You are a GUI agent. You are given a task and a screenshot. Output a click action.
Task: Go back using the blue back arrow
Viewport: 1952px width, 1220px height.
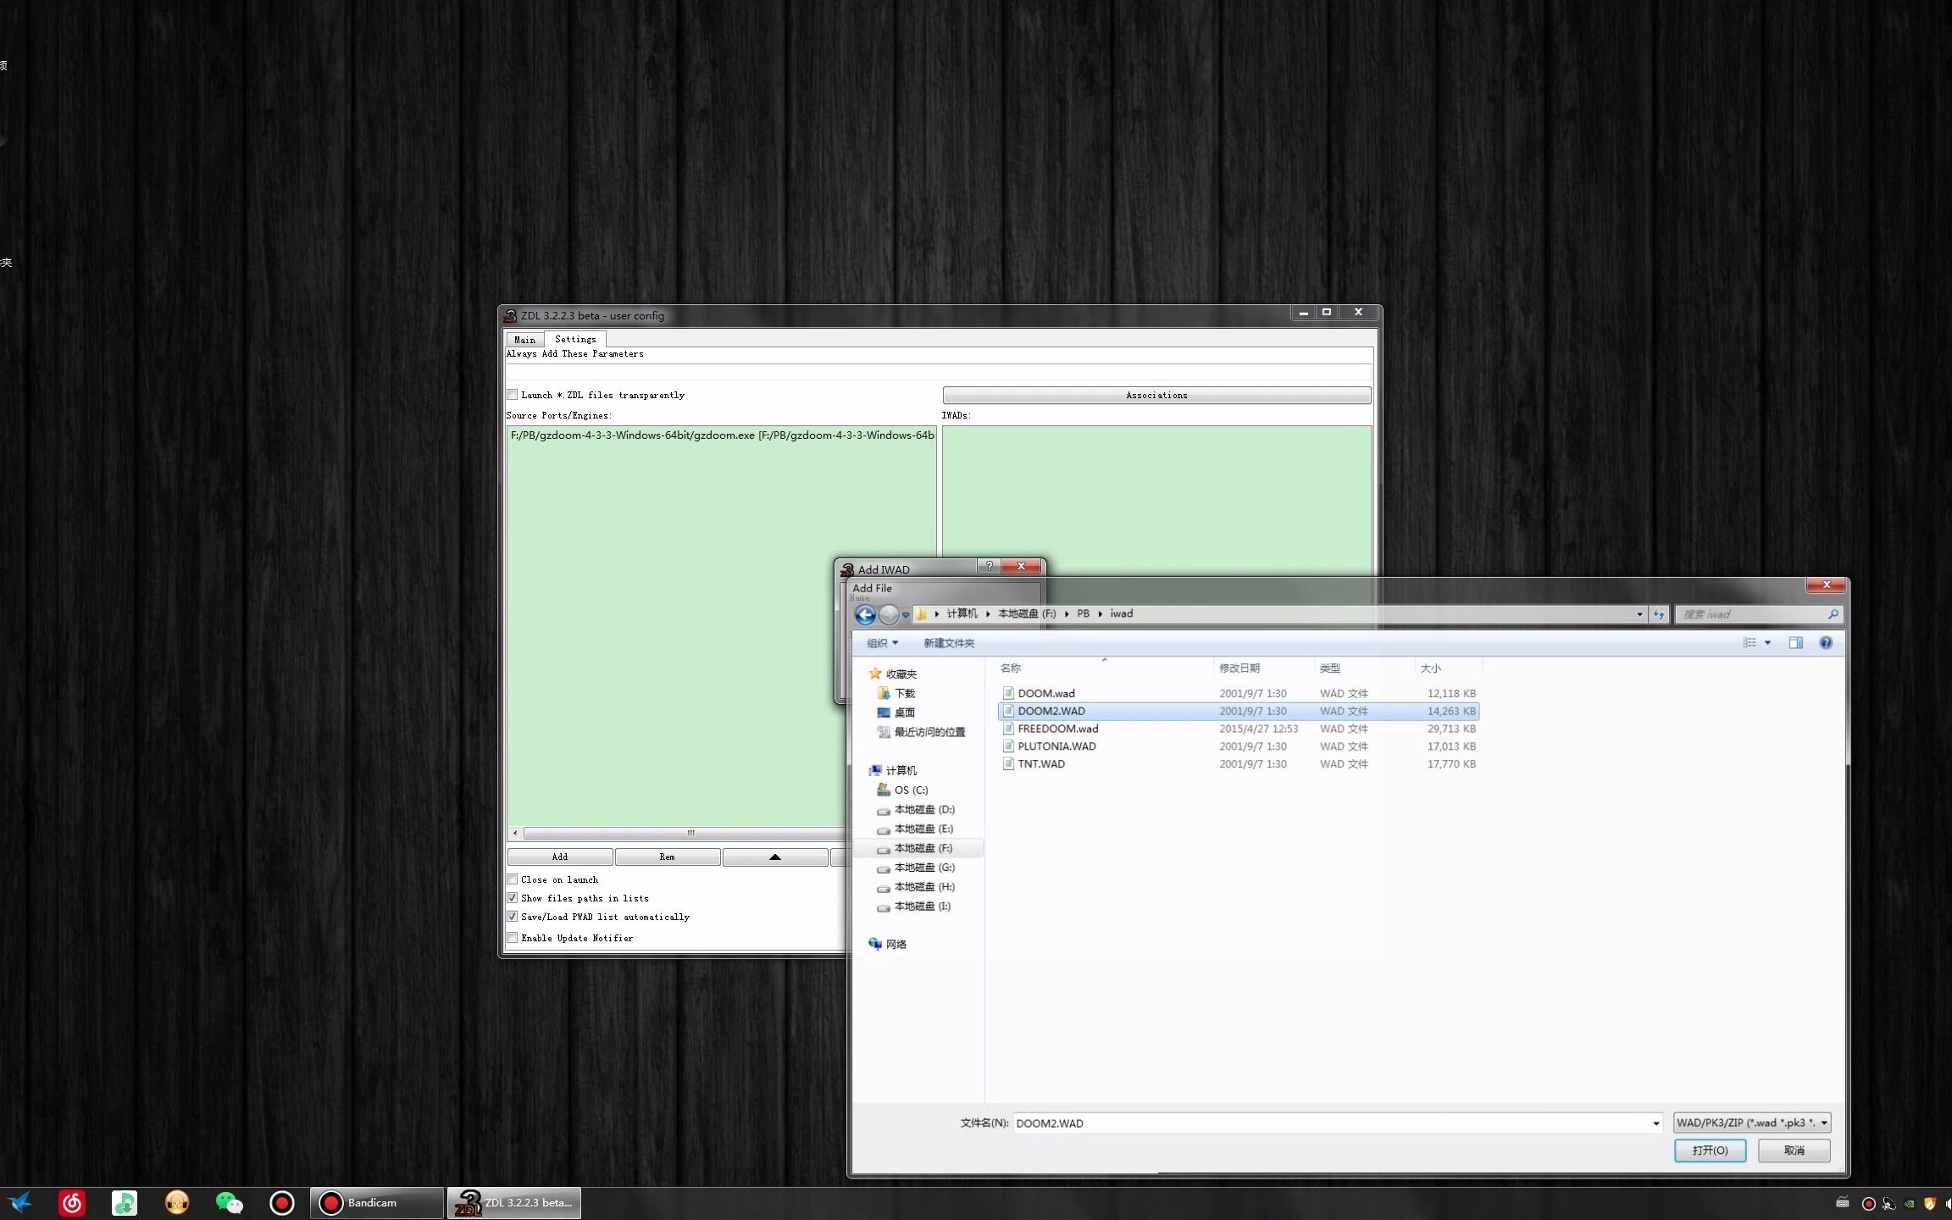coord(865,614)
